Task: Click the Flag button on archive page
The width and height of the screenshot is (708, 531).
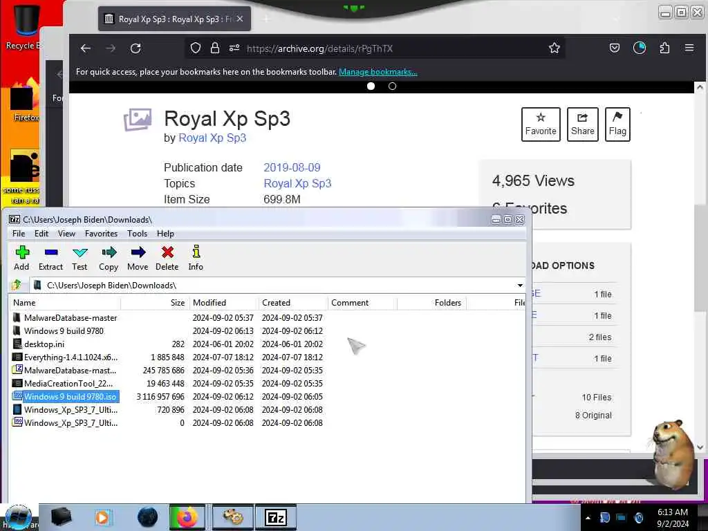Action: point(617,124)
